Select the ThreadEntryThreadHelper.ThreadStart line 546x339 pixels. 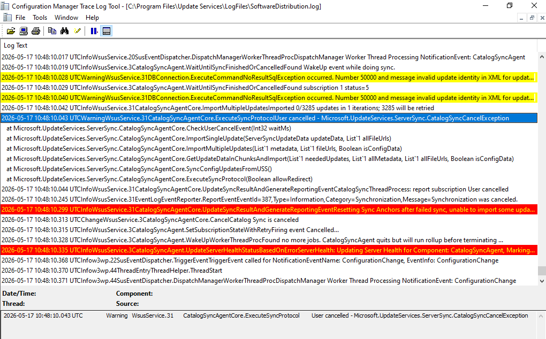tap(269, 271)
